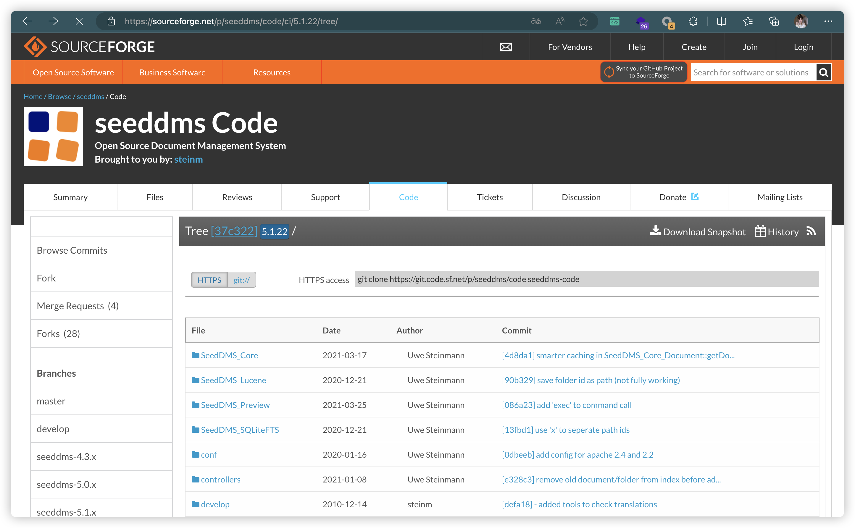Open the Discussion tab
Screen dimensions: 855x528
581,197
